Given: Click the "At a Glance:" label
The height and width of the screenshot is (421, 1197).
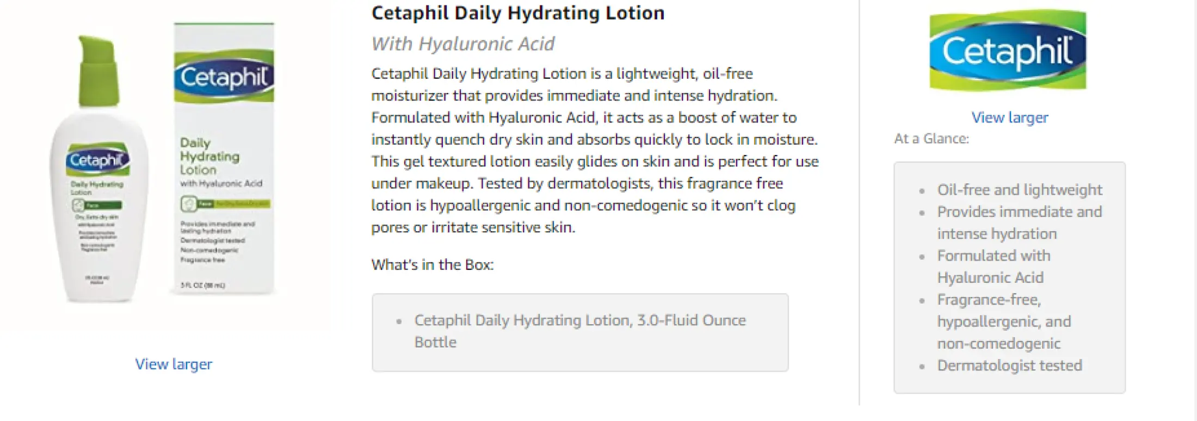Looking at the screenshot, I should [x=931, y=139].
